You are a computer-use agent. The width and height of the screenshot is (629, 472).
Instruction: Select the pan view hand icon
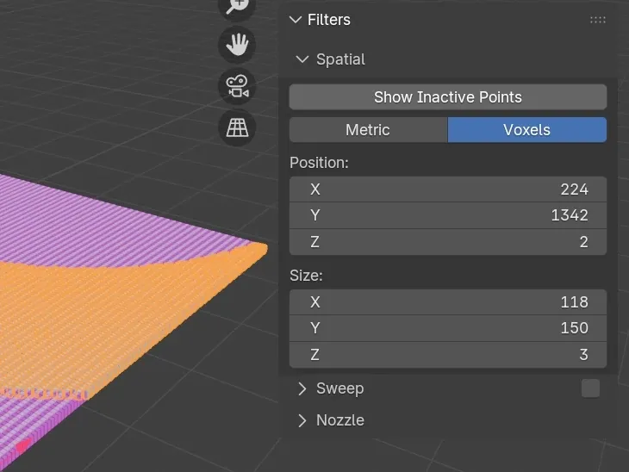click(237, 45)
